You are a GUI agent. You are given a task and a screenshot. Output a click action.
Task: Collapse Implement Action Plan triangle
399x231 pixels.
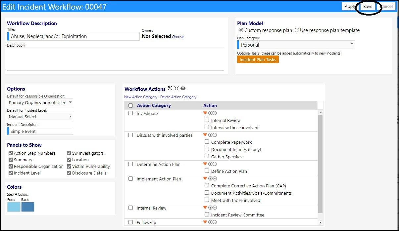(205, 178)
